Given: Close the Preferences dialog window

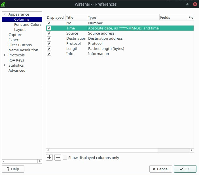Looking at the screenshot, I should 195,4.
